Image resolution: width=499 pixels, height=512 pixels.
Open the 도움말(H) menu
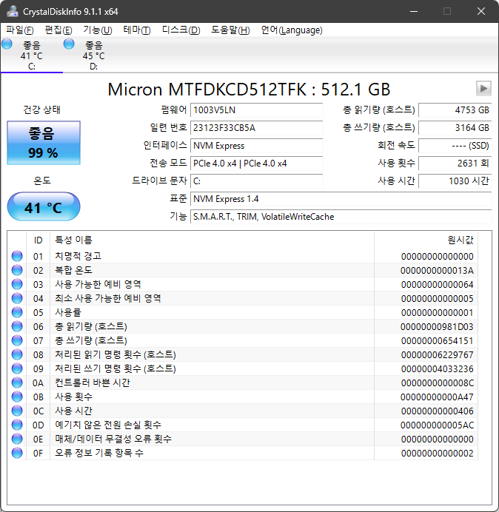coord(230,30)
